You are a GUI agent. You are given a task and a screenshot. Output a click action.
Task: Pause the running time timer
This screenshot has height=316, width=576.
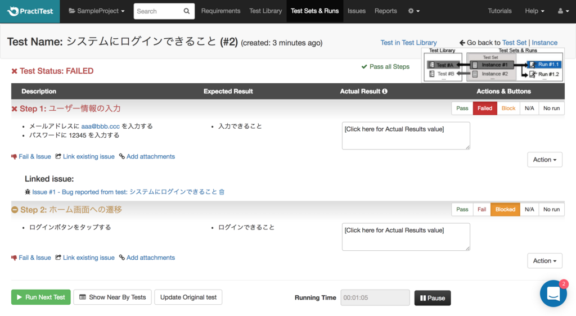click(x=433, y=298)
